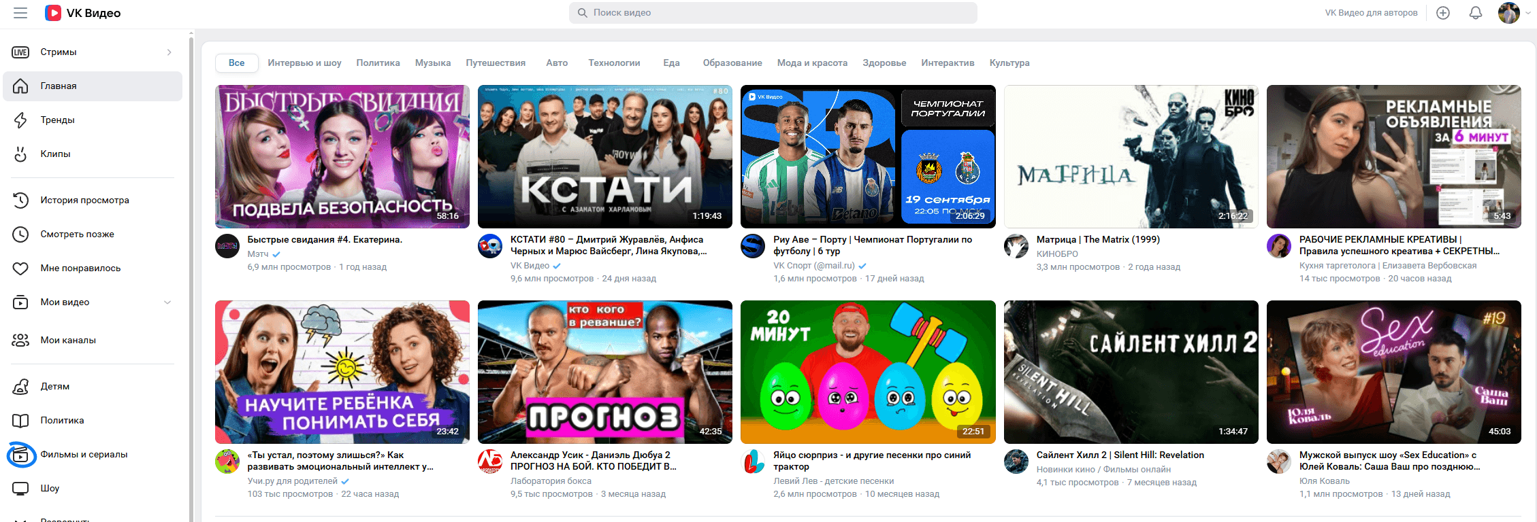Screen dimensions: 1537x522
Task: Play the КСТАТИ video thumbnail
Action: [605, 156]
